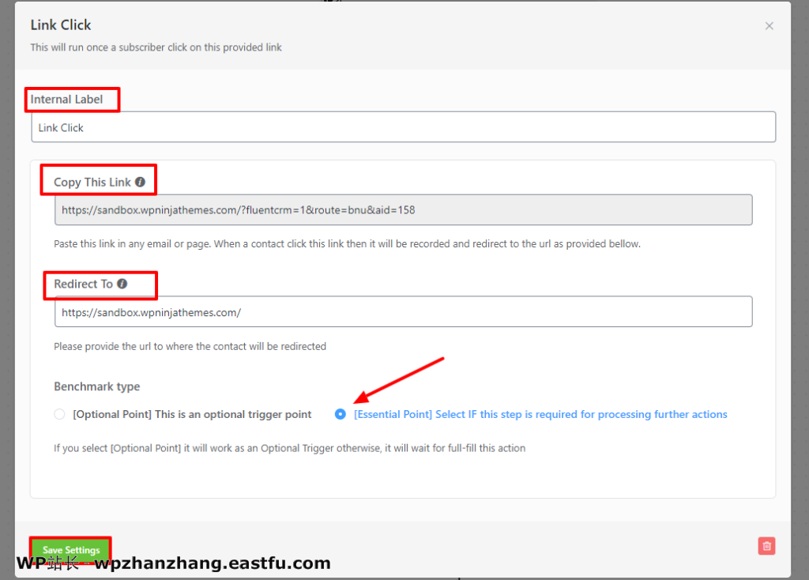Screen dimensions: 809x580
Task: Click the read-only tracking link field
Action: pyautogui.click(x=403, y=210)
